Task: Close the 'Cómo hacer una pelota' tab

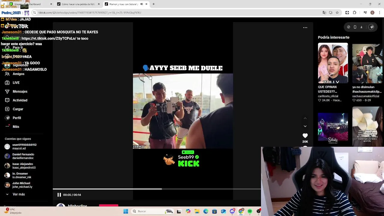Action: pyautogui.click(x=99, y=4)
